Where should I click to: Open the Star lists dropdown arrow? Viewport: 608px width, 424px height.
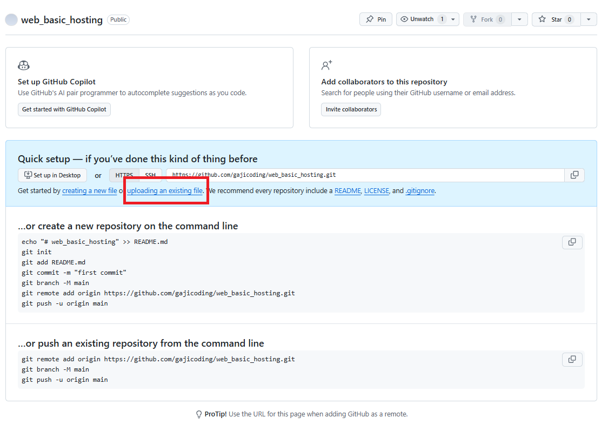click(x=589, y=19)
